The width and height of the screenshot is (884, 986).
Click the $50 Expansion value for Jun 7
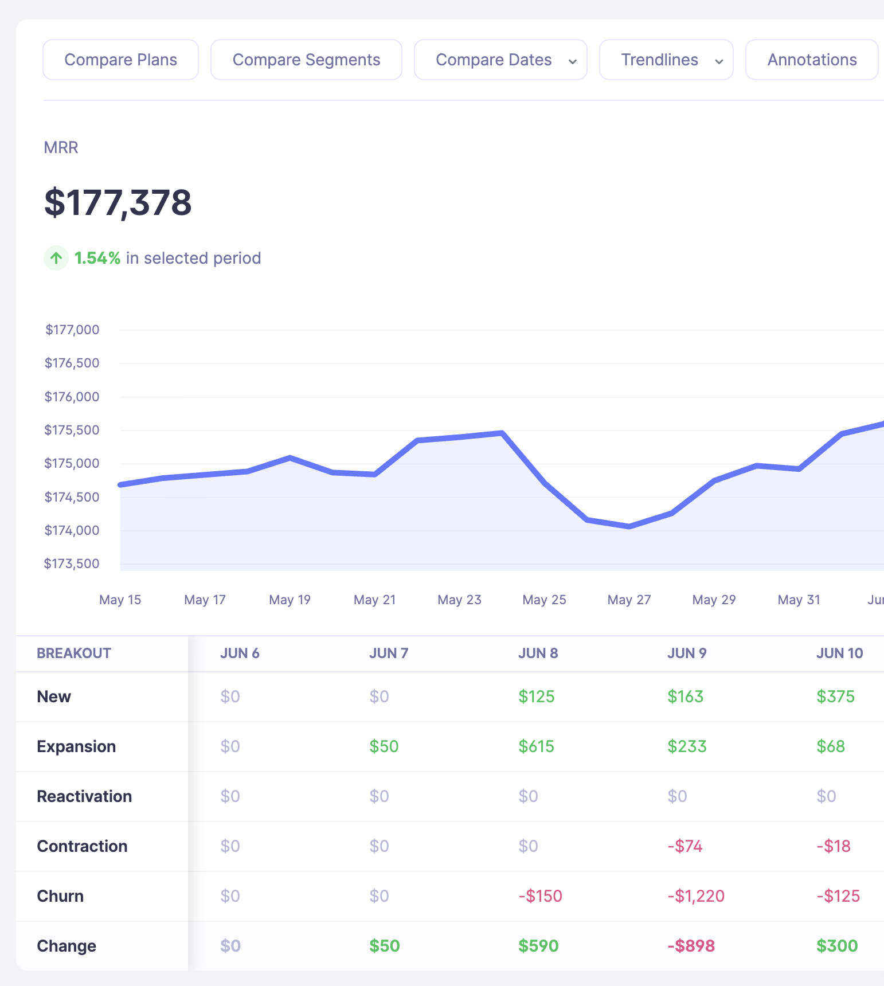point(384,746)
